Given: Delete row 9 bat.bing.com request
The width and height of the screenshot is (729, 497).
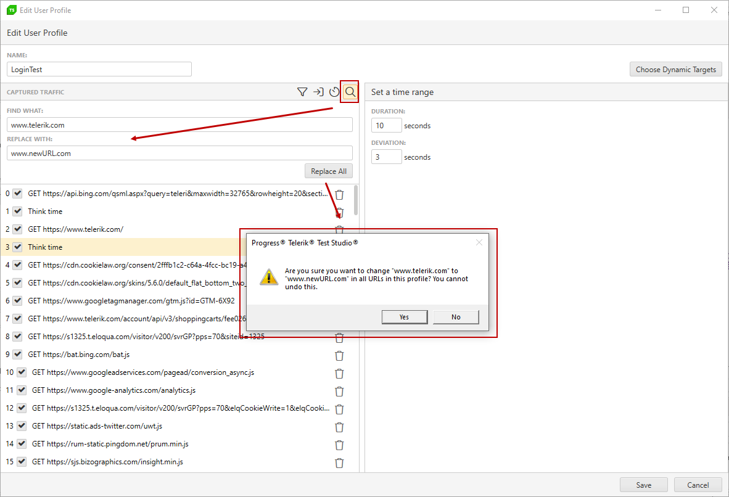Looking at the screenshot, I should coord(339,356).
